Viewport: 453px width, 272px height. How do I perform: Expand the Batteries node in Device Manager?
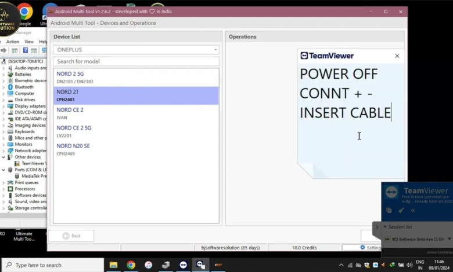click(3, 74)
